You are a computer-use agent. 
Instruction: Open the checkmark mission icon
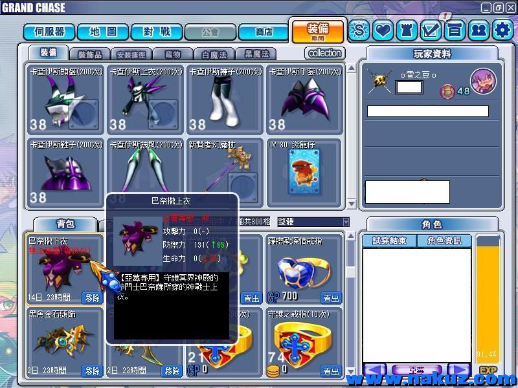point(431,30)
